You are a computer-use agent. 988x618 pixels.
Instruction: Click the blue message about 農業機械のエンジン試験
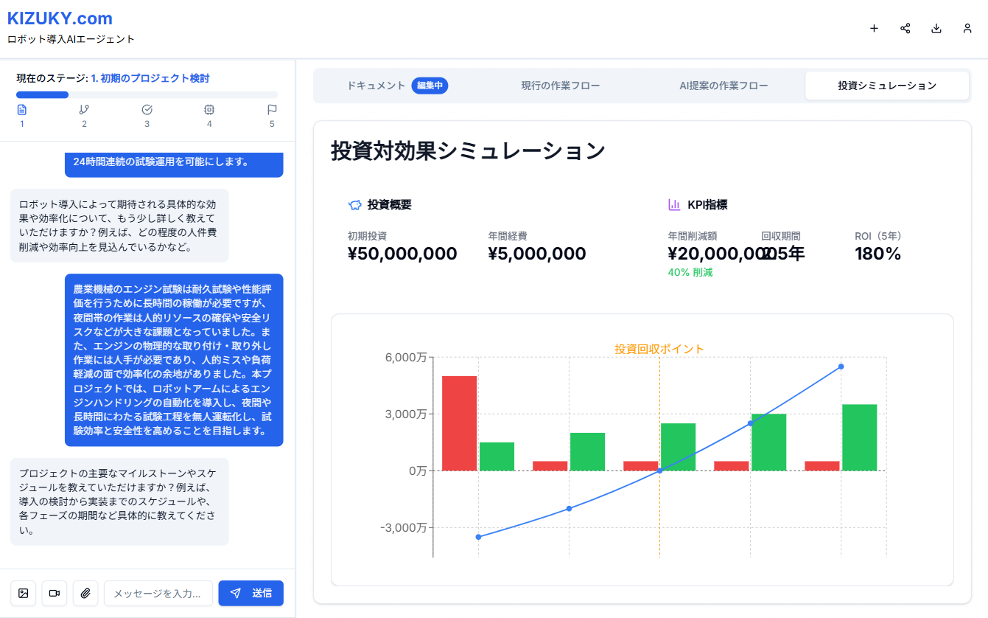(174, 360)
